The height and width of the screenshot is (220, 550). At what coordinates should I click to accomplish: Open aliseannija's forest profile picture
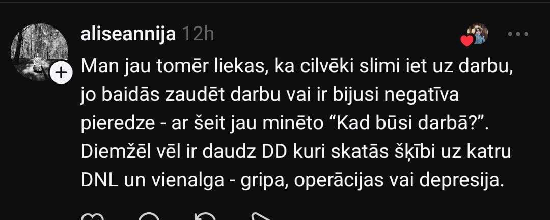tap(39, 52)
